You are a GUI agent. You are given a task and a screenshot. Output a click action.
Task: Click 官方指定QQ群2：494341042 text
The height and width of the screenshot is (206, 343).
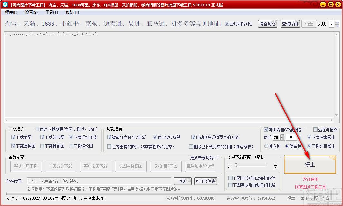[251, 198]
